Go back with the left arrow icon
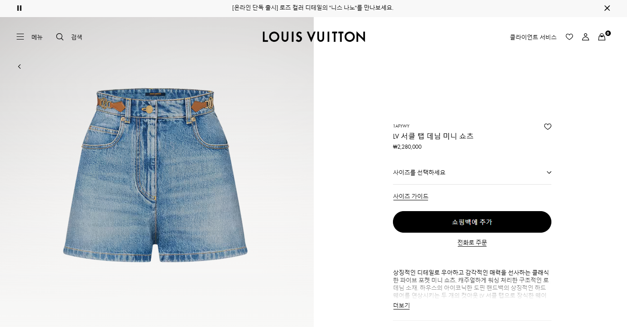The image size is (627, 327). click(19, 66)
